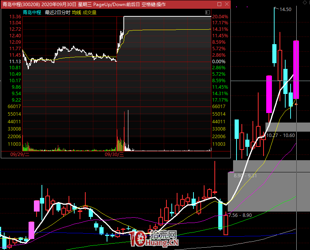Click the 12.40 price axis label
This screenshot has height=250, width=310.
pos(15,36)
